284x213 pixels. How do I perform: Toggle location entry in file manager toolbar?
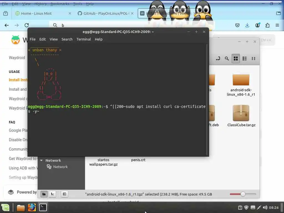(218, 59)
